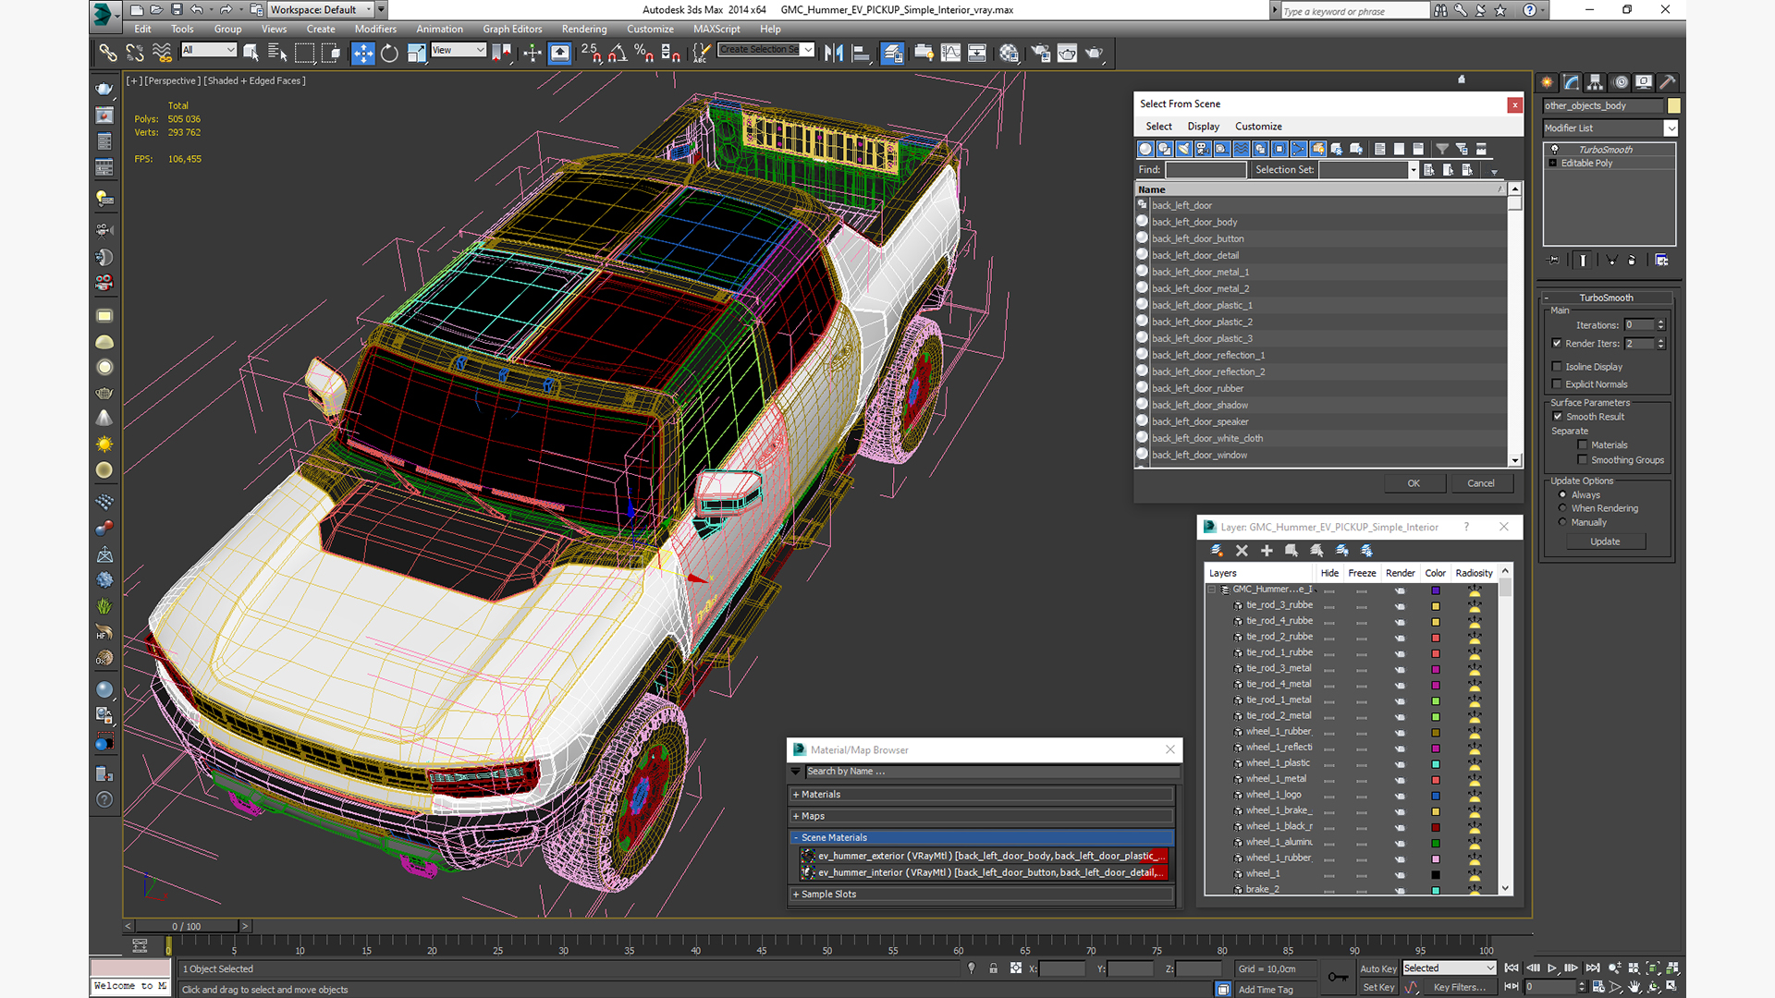Click the Select and Link chain icon
Image resolution: width=1775 pixels, height=998 pixels.
[x=108, y=54]
